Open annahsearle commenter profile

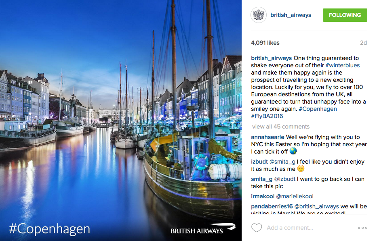[267, 137]
